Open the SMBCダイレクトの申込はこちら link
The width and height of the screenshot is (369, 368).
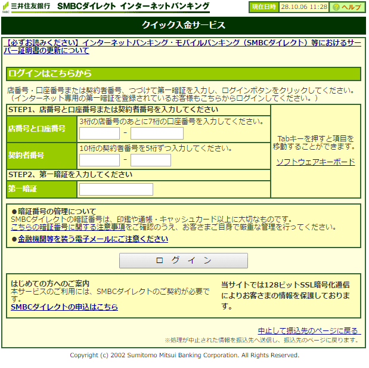click(x=64, y=307)
